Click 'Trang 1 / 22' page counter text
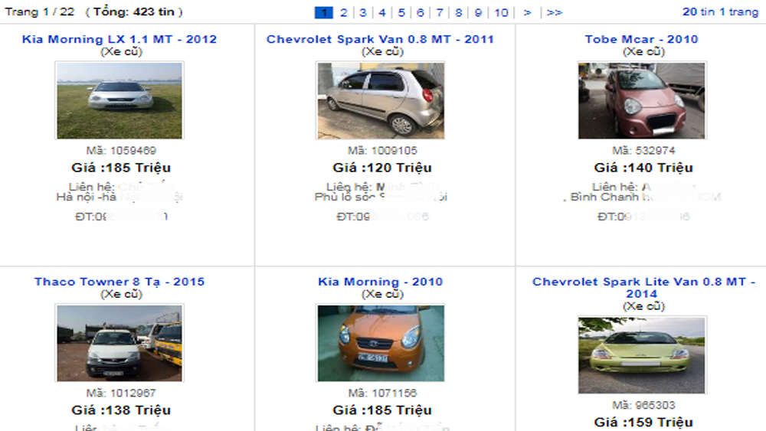 pos(40,11)
